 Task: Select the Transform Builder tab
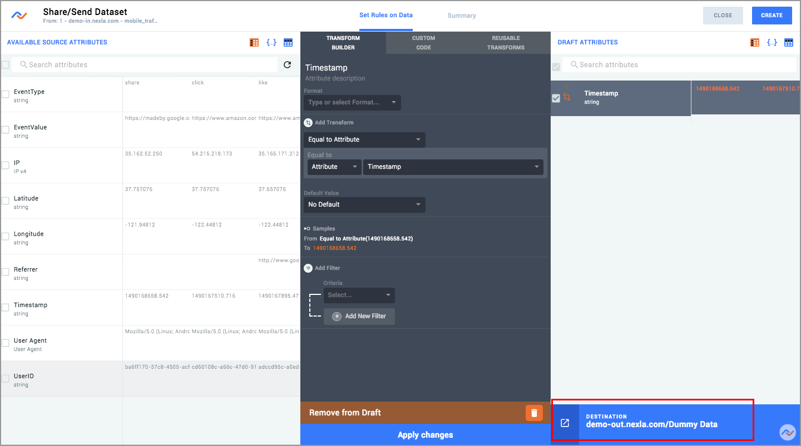coord(343,43)
